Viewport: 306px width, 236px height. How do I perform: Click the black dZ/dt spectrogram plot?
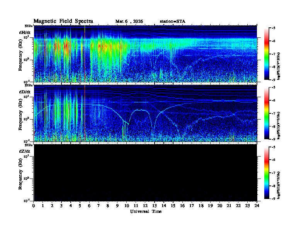point(145,173)
